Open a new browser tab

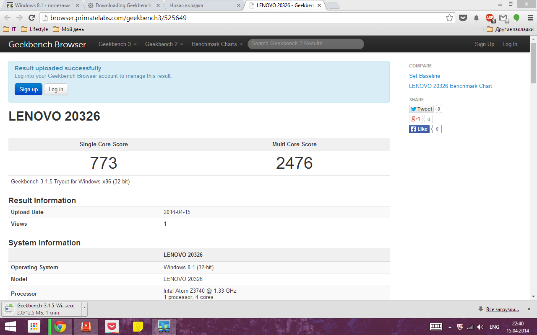click(333, 6)
